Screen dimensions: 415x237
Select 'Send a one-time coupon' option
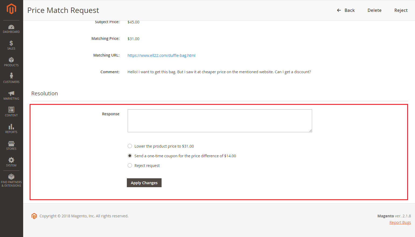[130, 155]
